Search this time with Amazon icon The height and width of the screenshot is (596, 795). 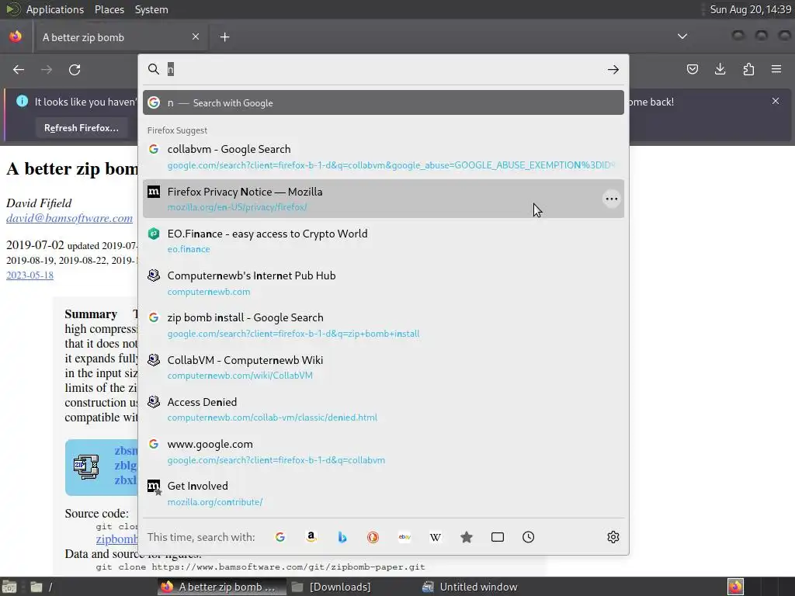311,537
